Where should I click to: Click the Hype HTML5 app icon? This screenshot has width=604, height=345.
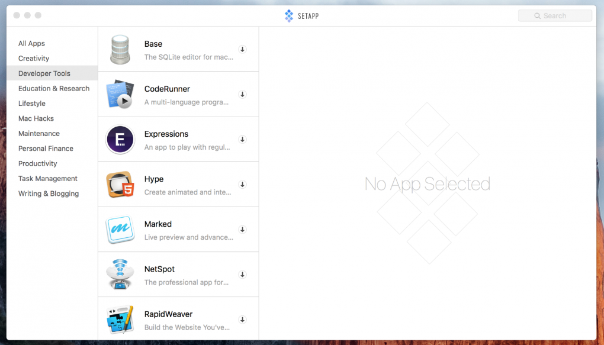[120, 185]
